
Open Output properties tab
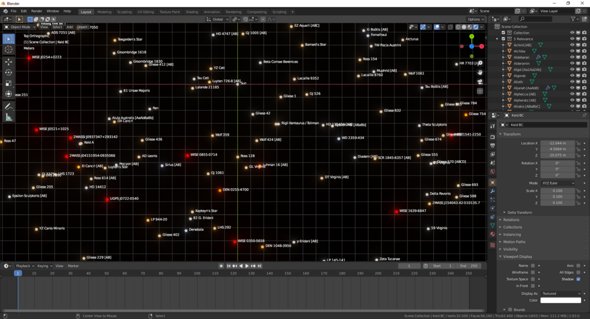click(x=493, y=146)
